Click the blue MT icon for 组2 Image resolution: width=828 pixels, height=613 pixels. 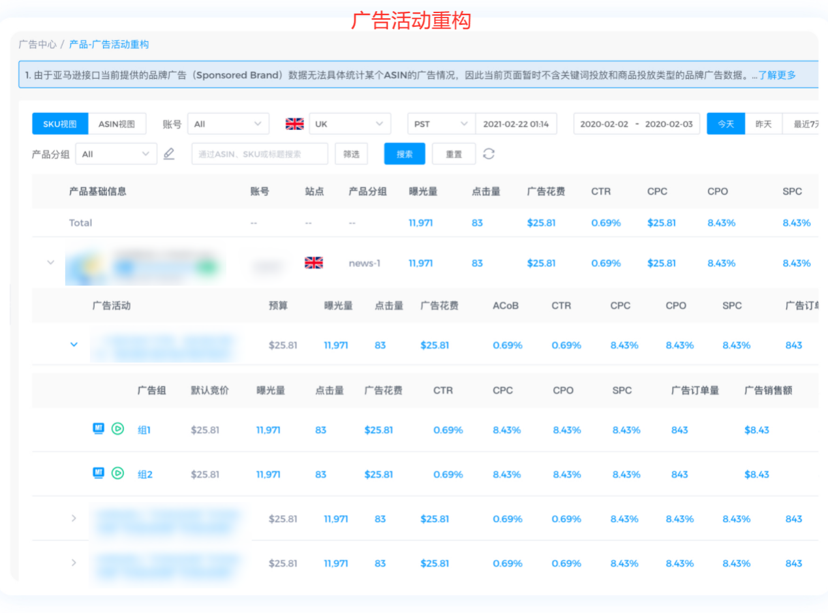pos(99,473)
